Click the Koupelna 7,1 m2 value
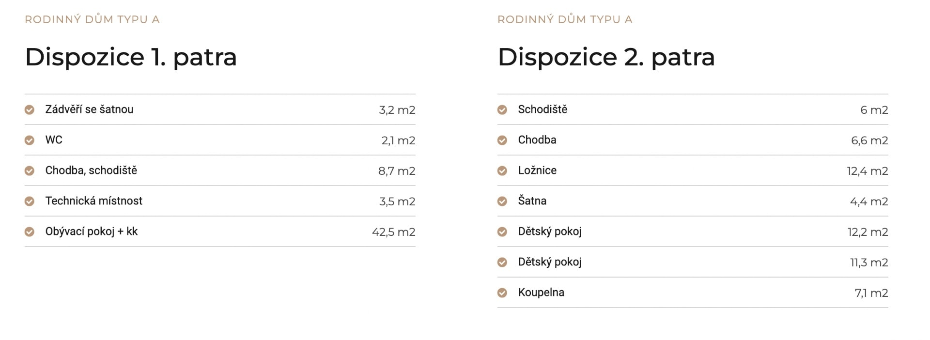 coord(871,293)
